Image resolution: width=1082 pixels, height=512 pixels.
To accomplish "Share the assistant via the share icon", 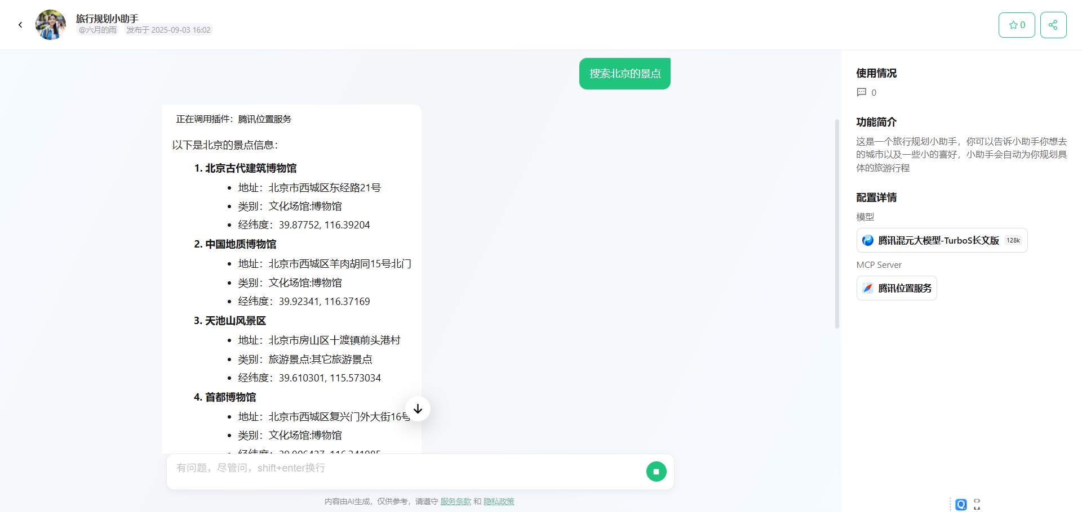I will (1053, 25).
